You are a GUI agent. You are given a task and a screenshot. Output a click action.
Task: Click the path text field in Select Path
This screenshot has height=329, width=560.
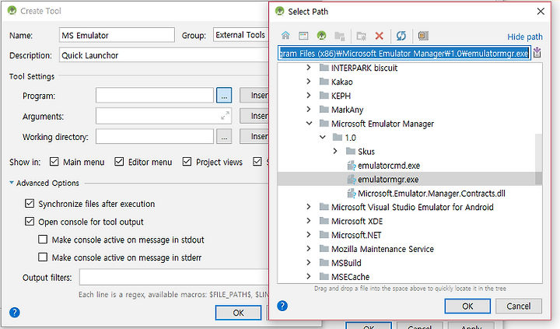click(x=404, y=53)
